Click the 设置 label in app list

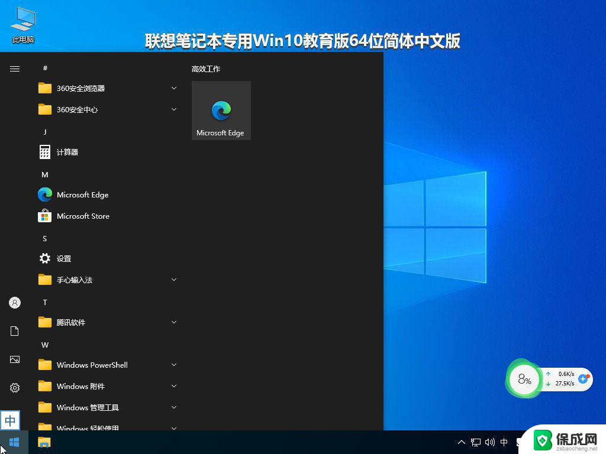(x=64, y=259)
